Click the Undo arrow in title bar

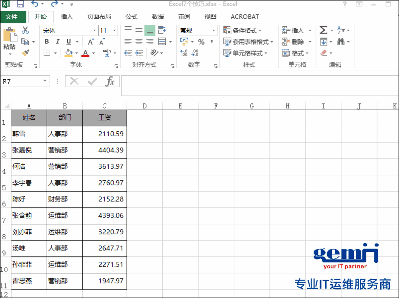[x=35, y=4]
